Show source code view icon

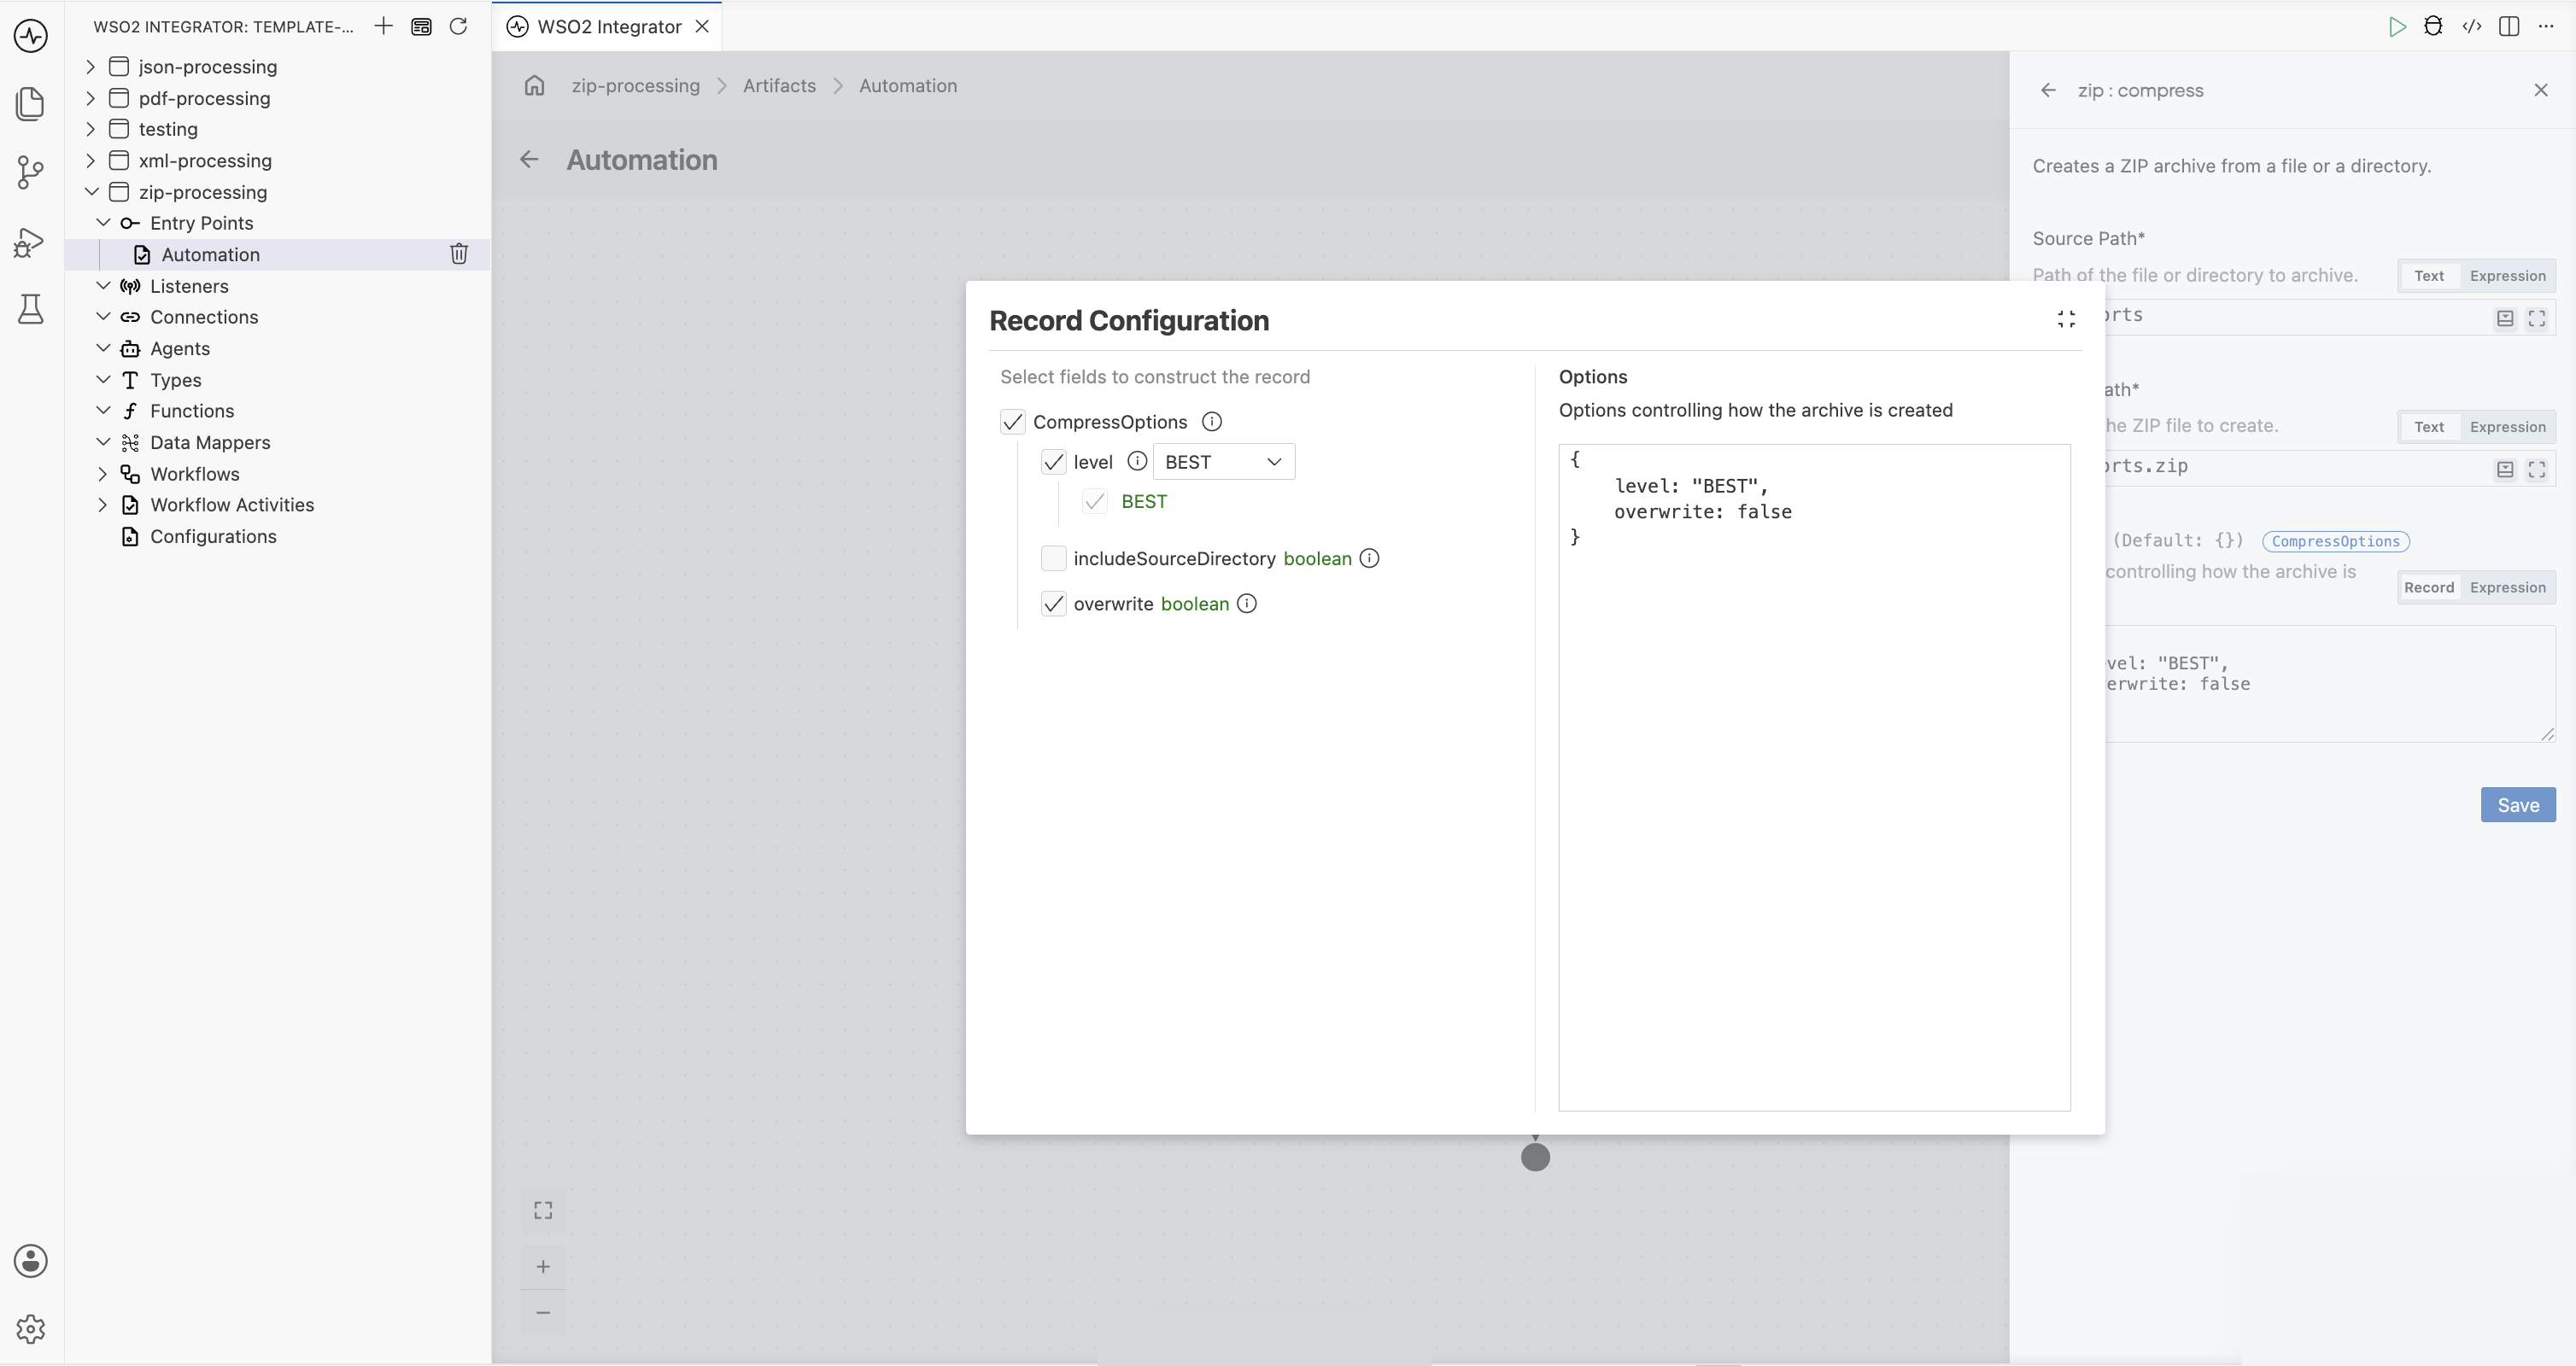point(2472,27)
